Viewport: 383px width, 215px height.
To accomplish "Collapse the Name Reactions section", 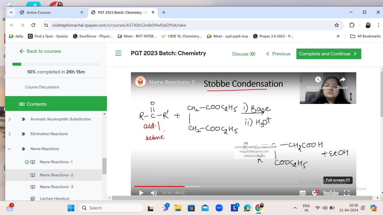I will [x=9, y=149].
